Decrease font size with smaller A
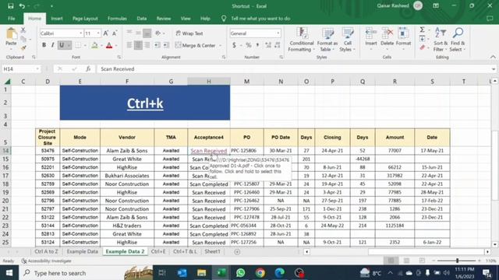 (x=115, y=33)
